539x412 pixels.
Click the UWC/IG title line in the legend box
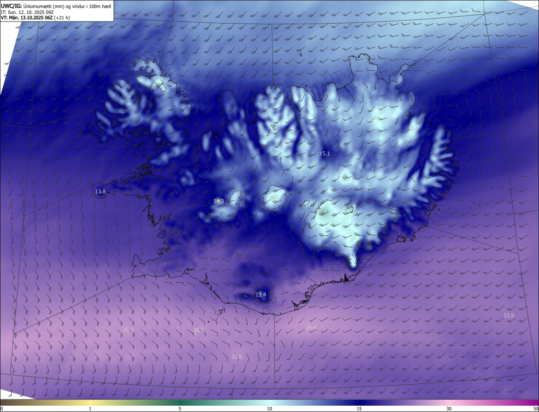click(x=56, y=6)
